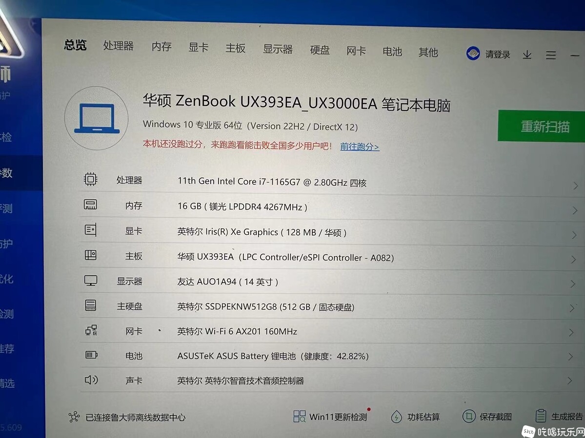Click the 请登录 login text
The image size is (585, 438).
(498, 55)
